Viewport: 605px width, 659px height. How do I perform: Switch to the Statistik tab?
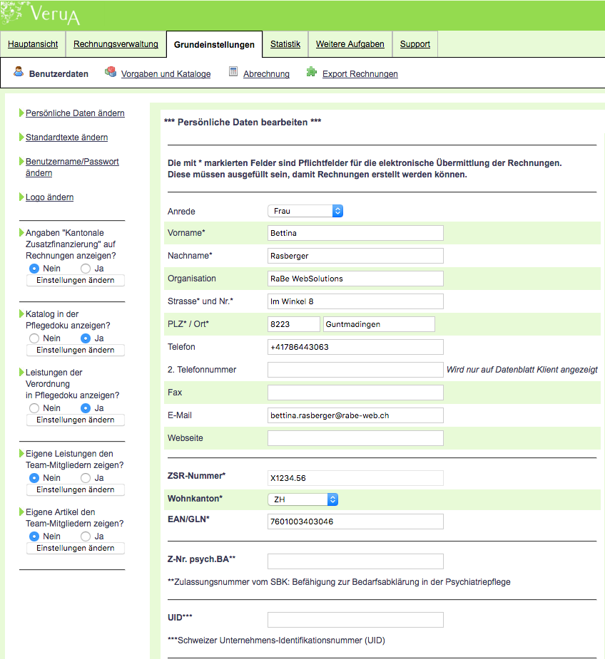point(285,44)
